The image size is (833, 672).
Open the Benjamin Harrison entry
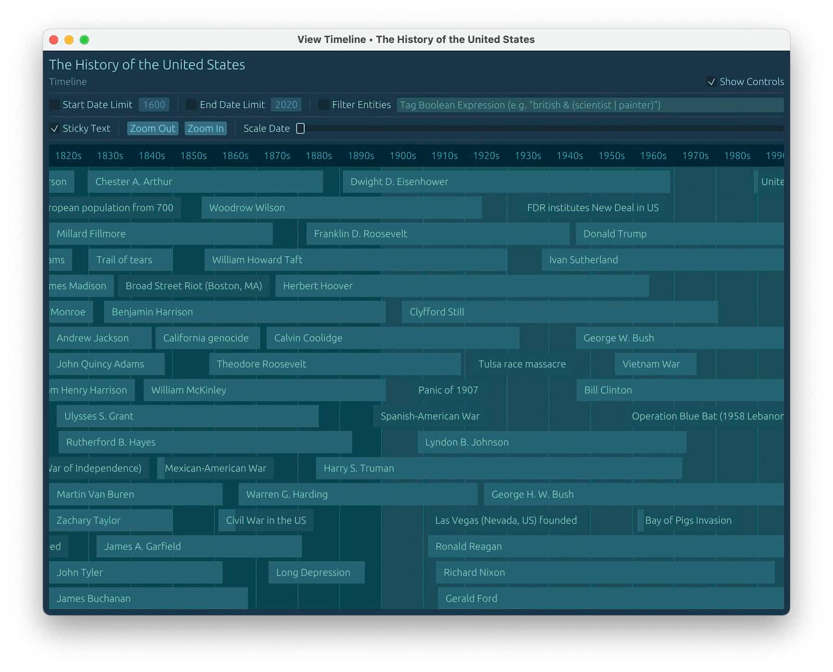click(245, 312)
